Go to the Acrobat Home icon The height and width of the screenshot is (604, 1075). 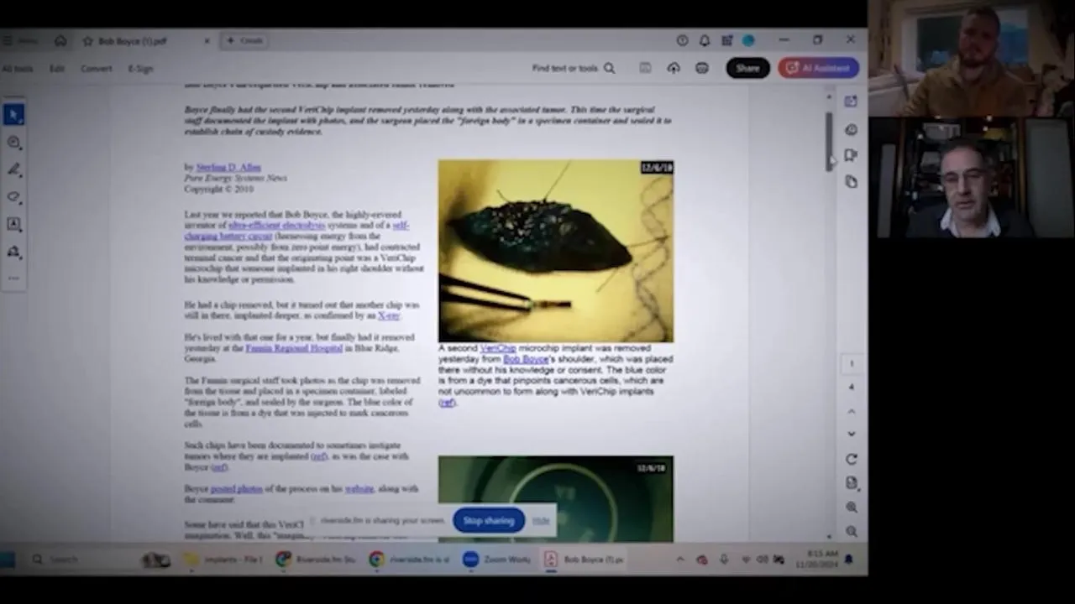[60, 40]
